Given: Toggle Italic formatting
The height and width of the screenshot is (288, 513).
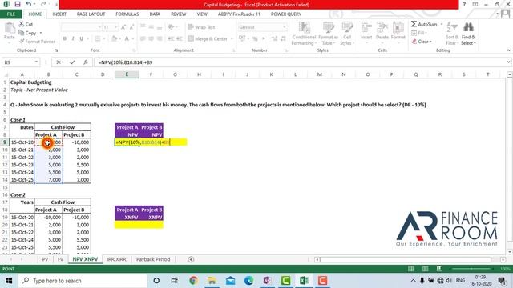Looking at the screenshot, I should pyautogui.click(x=73, y=39).
